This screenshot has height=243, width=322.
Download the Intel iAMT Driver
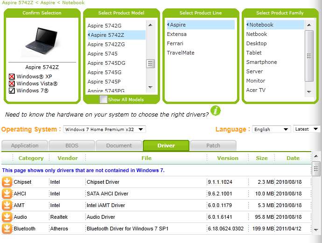pyautogui.click(x=7, y=205)
